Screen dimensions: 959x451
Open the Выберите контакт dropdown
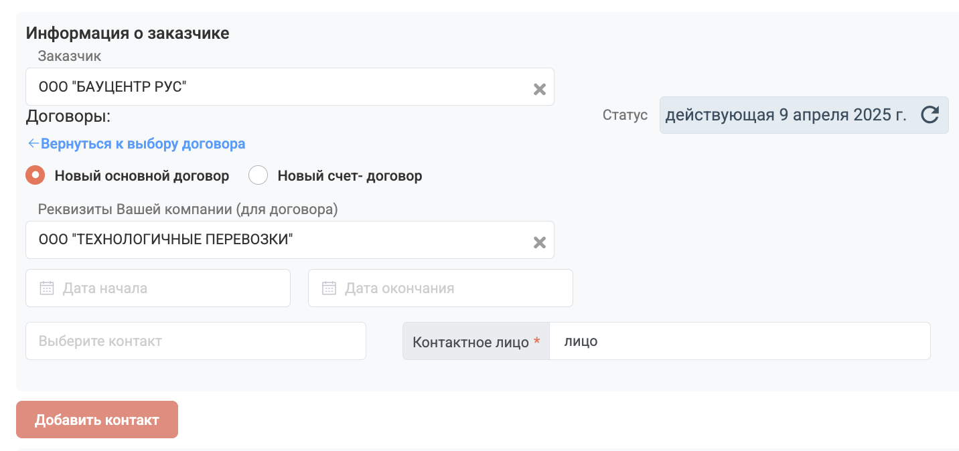coord(196,341)
